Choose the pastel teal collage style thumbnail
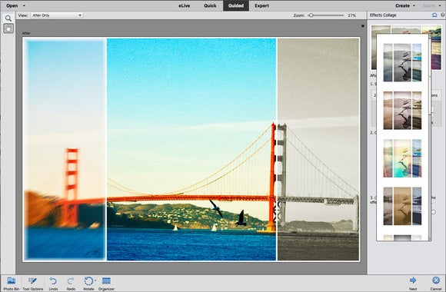446x292 pixels. (402, 158)
